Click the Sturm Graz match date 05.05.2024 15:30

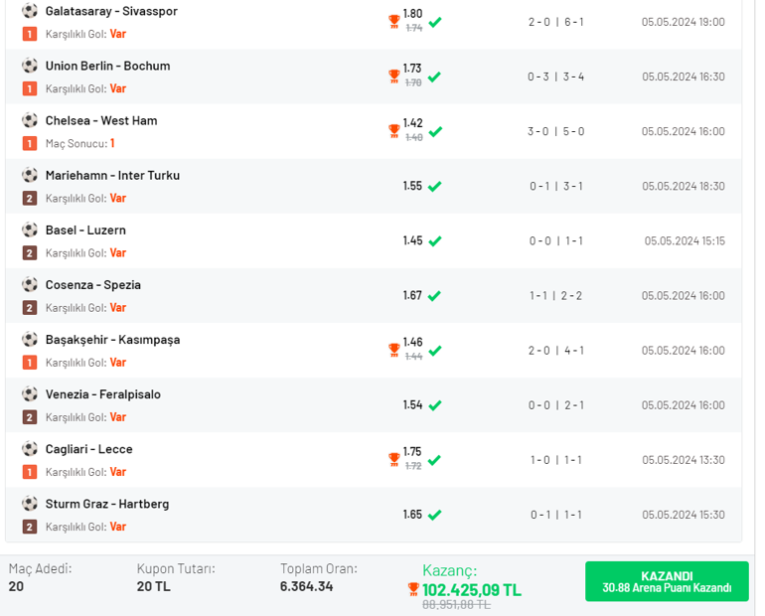[684, 515]
